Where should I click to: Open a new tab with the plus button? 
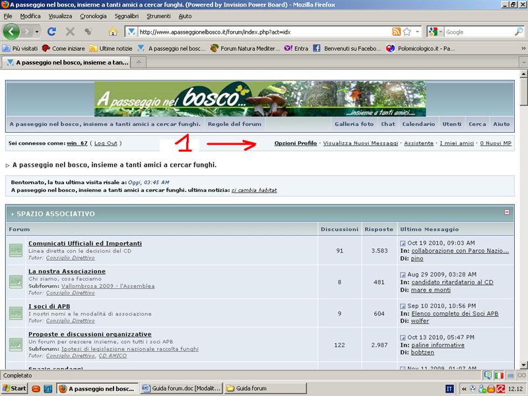point(139,62)
